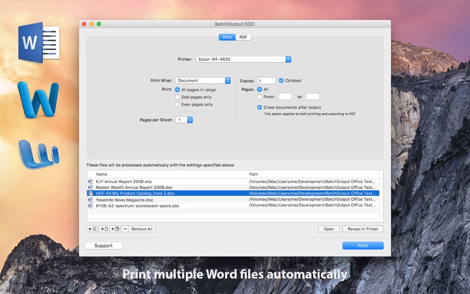Click the add multiple documents icon button
Viewport: 470px width, 294px height.
115,229
